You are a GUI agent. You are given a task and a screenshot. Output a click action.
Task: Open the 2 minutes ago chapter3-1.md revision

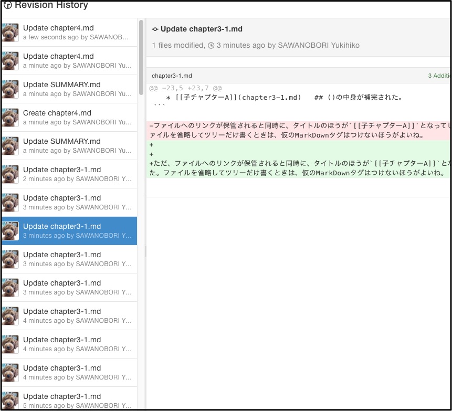click(x=69, y=174)
